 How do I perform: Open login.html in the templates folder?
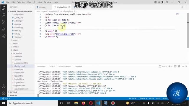point(19,76)
